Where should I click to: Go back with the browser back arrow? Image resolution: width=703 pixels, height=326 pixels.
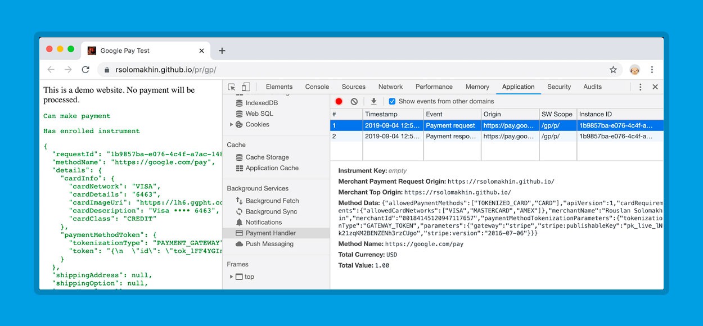pyautogui.click(x=51, y=70)
